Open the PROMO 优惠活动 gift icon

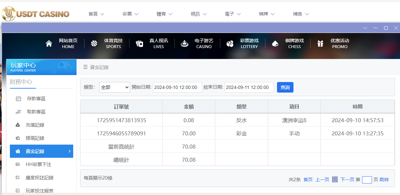point(320,43)
